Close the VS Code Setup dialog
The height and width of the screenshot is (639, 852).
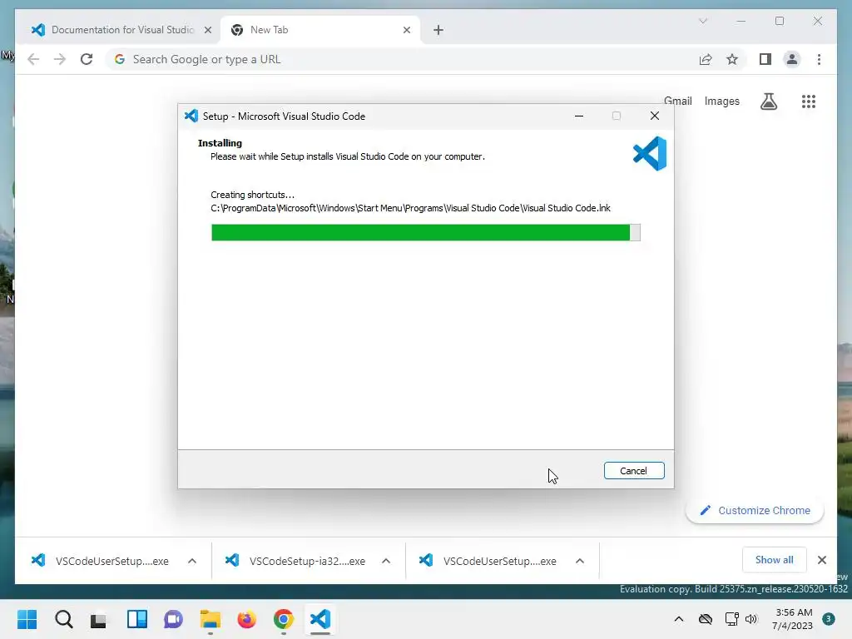tap(654, 116)
